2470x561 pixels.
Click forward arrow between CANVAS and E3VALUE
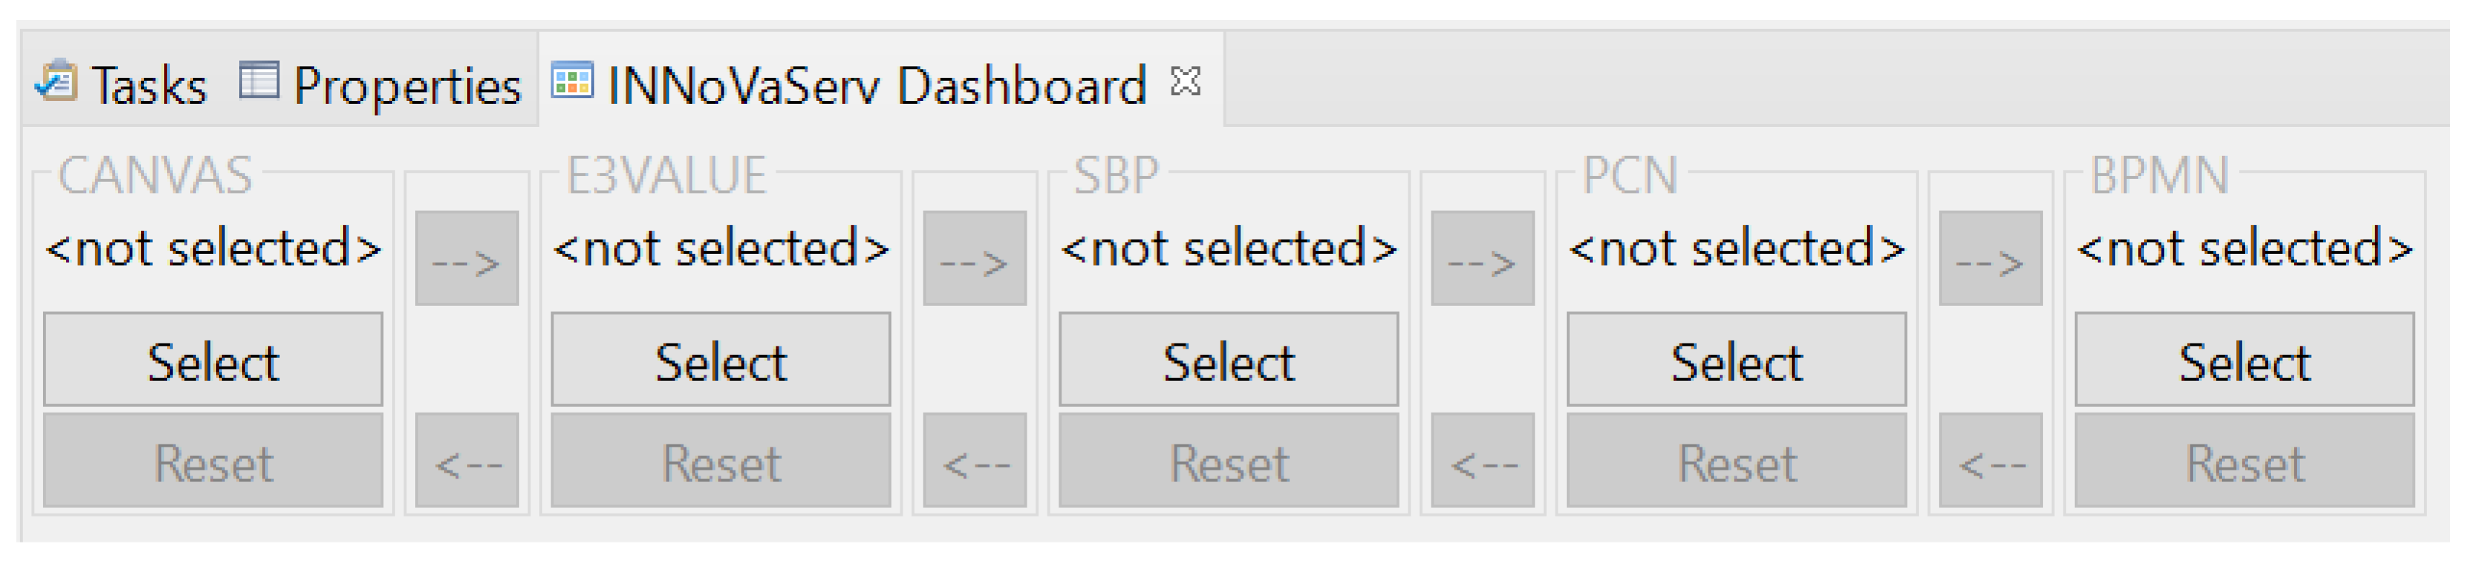click(x=467, y=260)
